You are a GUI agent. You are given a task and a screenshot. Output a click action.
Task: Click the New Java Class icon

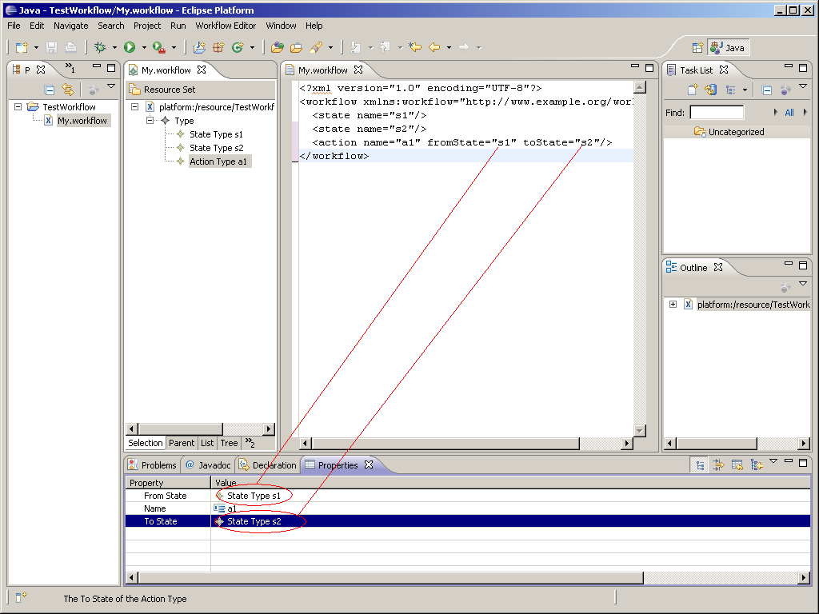(237, 48)
